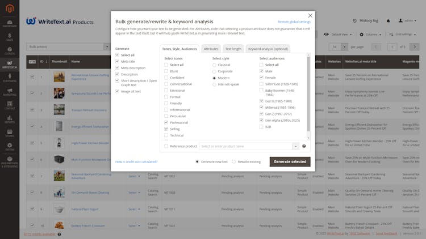
Task: Expand the Columns dropdown
Action: [x=380, y=35]
